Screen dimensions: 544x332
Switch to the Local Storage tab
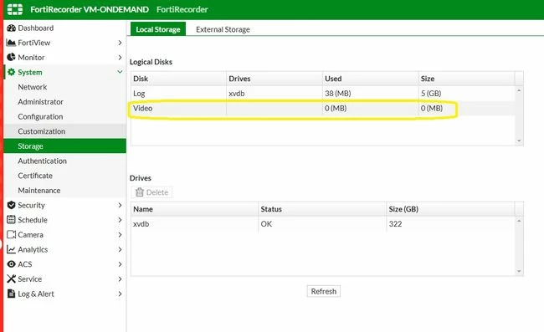tap(158, 29)
